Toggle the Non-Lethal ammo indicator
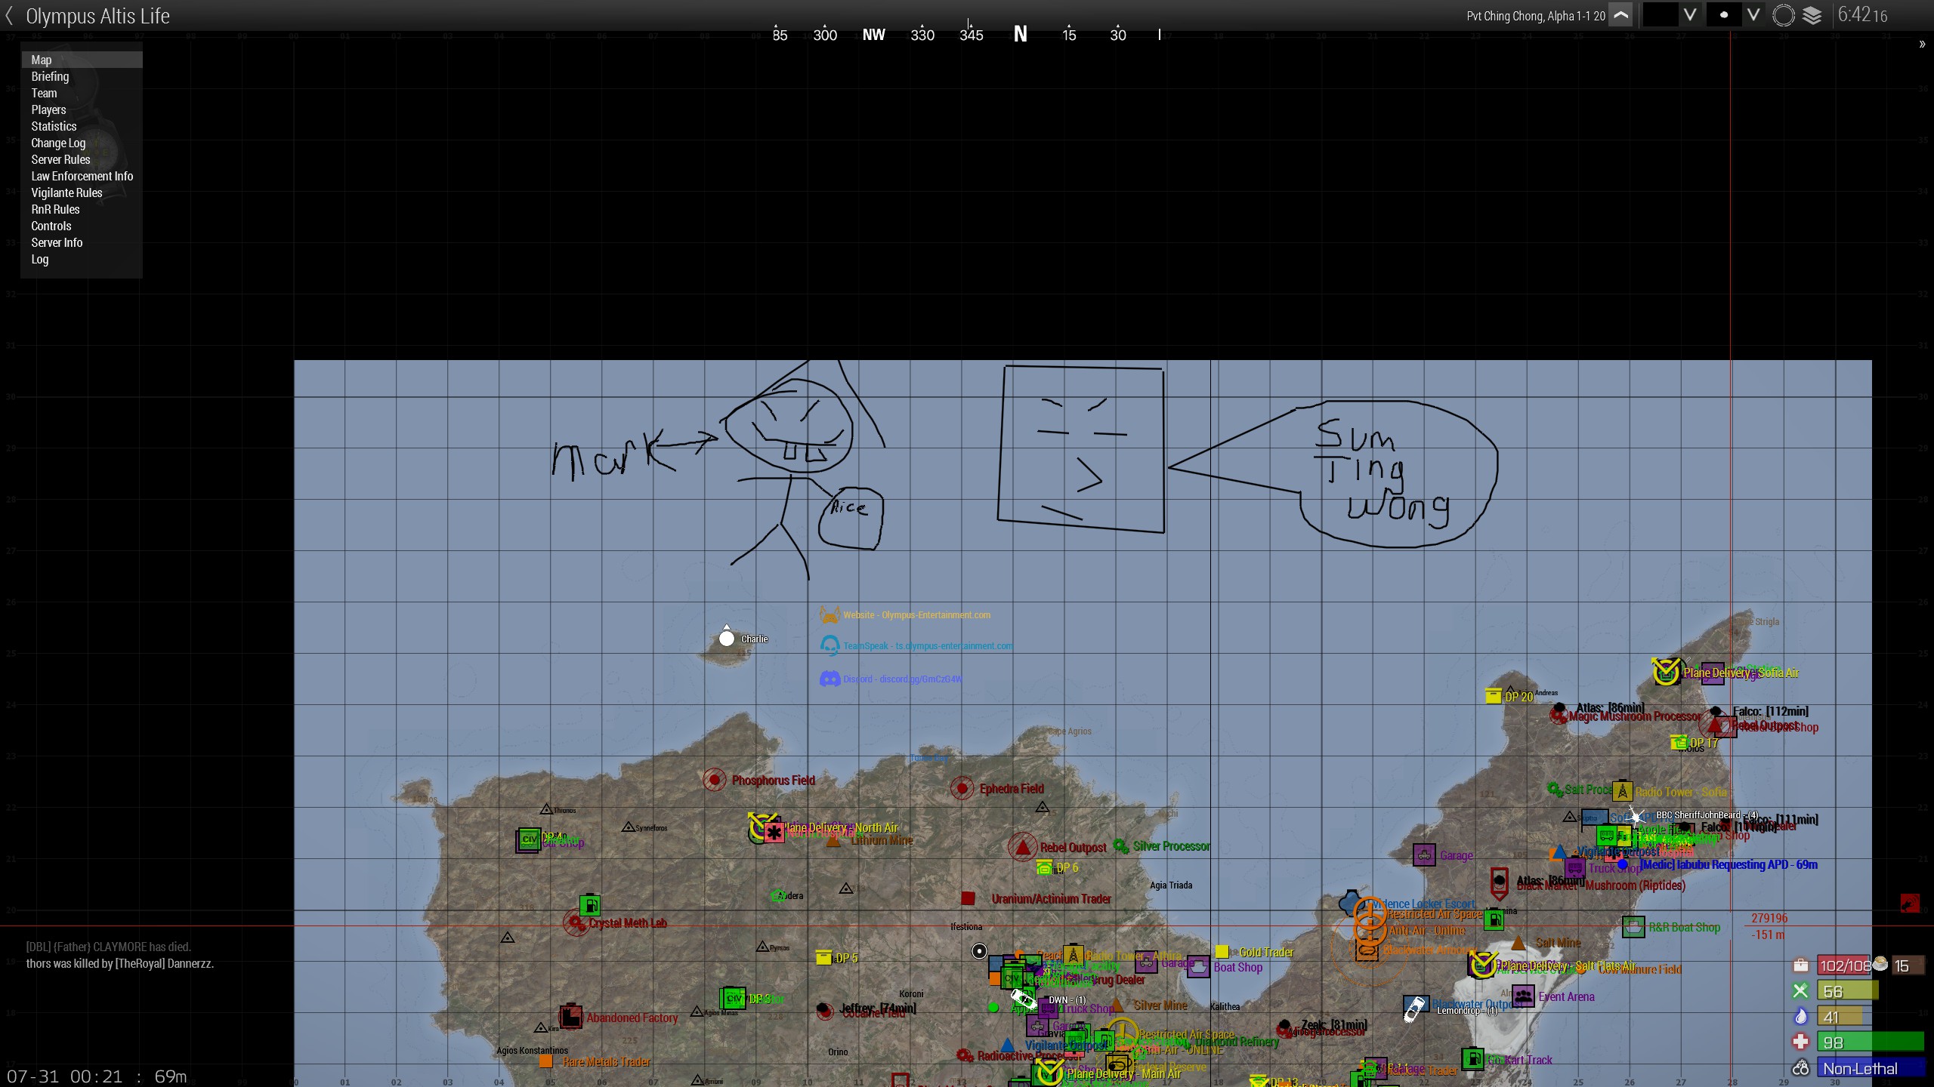This screenshot has height=1087, width=1934. coord(1859,1068)
